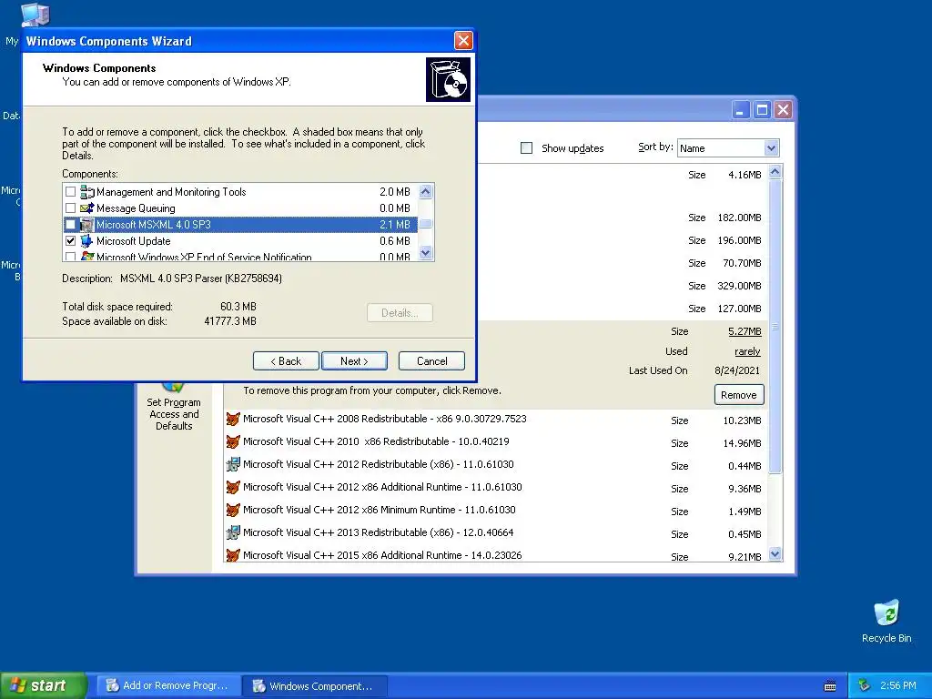Click the system tray notification icon near clock
This screenshot has height=699, width=932.
865,686
